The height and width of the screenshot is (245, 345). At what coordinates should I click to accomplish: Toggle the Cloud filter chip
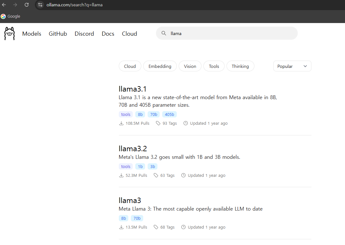pyautogui.click(x=130, y=66)
